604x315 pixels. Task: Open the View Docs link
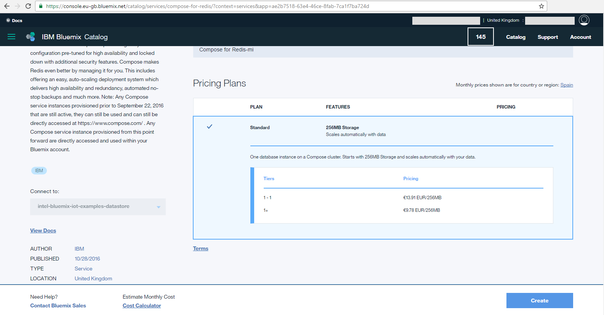pyautogui.click(x=43, y=230)
